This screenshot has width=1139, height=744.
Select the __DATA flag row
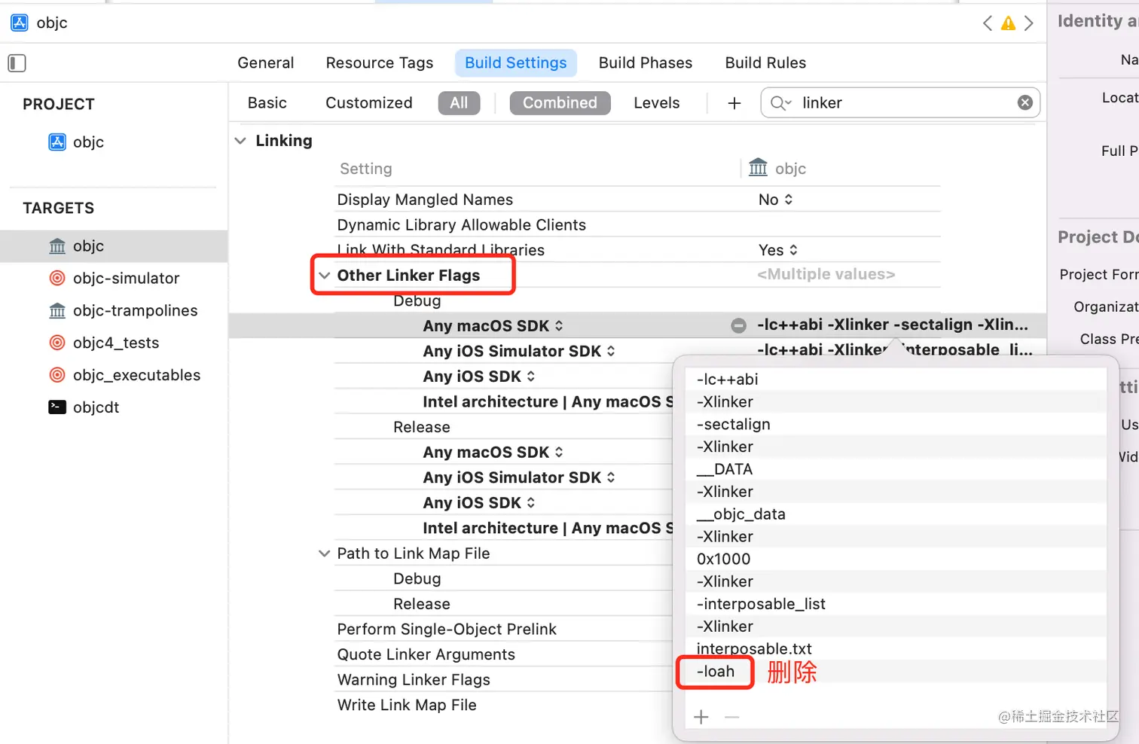tap(896, 469)
